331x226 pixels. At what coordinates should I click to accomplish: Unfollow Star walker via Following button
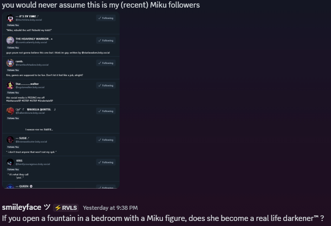pos(105,85)
